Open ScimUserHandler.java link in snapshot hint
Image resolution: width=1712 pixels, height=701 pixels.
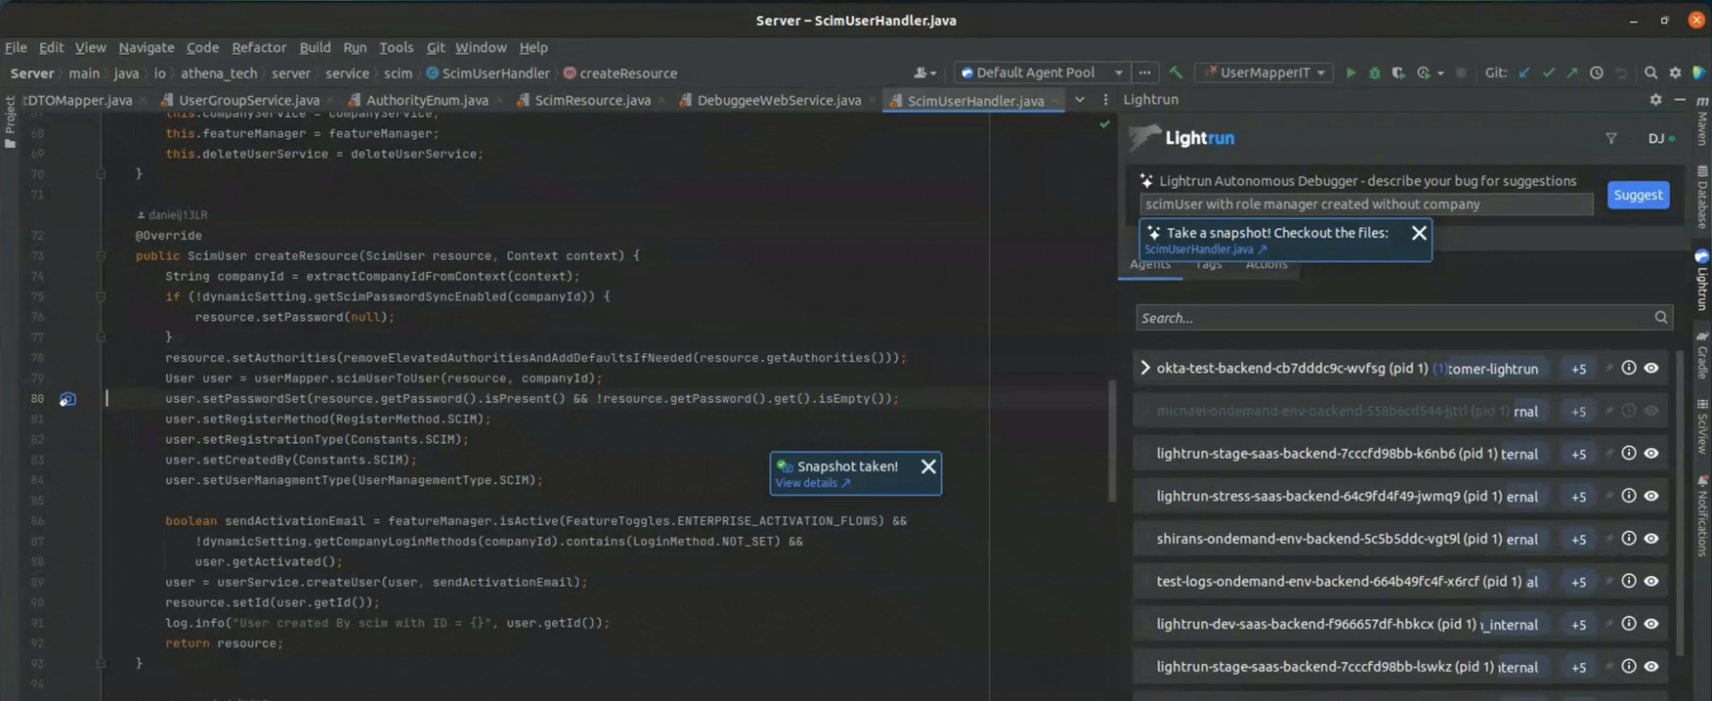[1204, 249]
